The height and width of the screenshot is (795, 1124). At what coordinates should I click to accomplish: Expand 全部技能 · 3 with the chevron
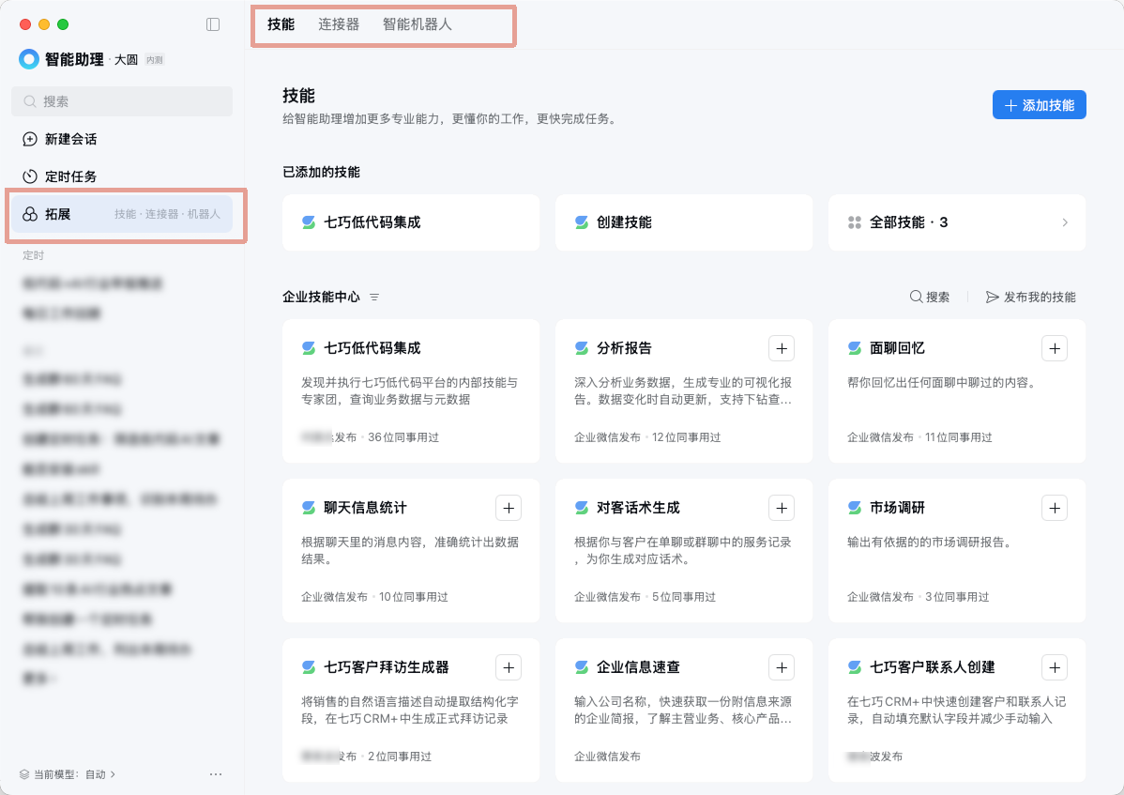[x=1065, y=223]
